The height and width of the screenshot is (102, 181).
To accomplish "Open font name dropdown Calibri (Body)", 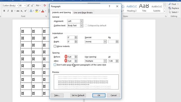I will coord(18,5).
